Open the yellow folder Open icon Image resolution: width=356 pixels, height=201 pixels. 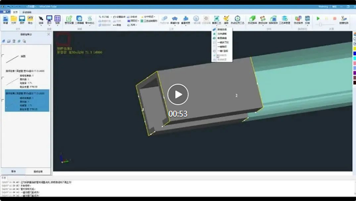tap(14, 20)
